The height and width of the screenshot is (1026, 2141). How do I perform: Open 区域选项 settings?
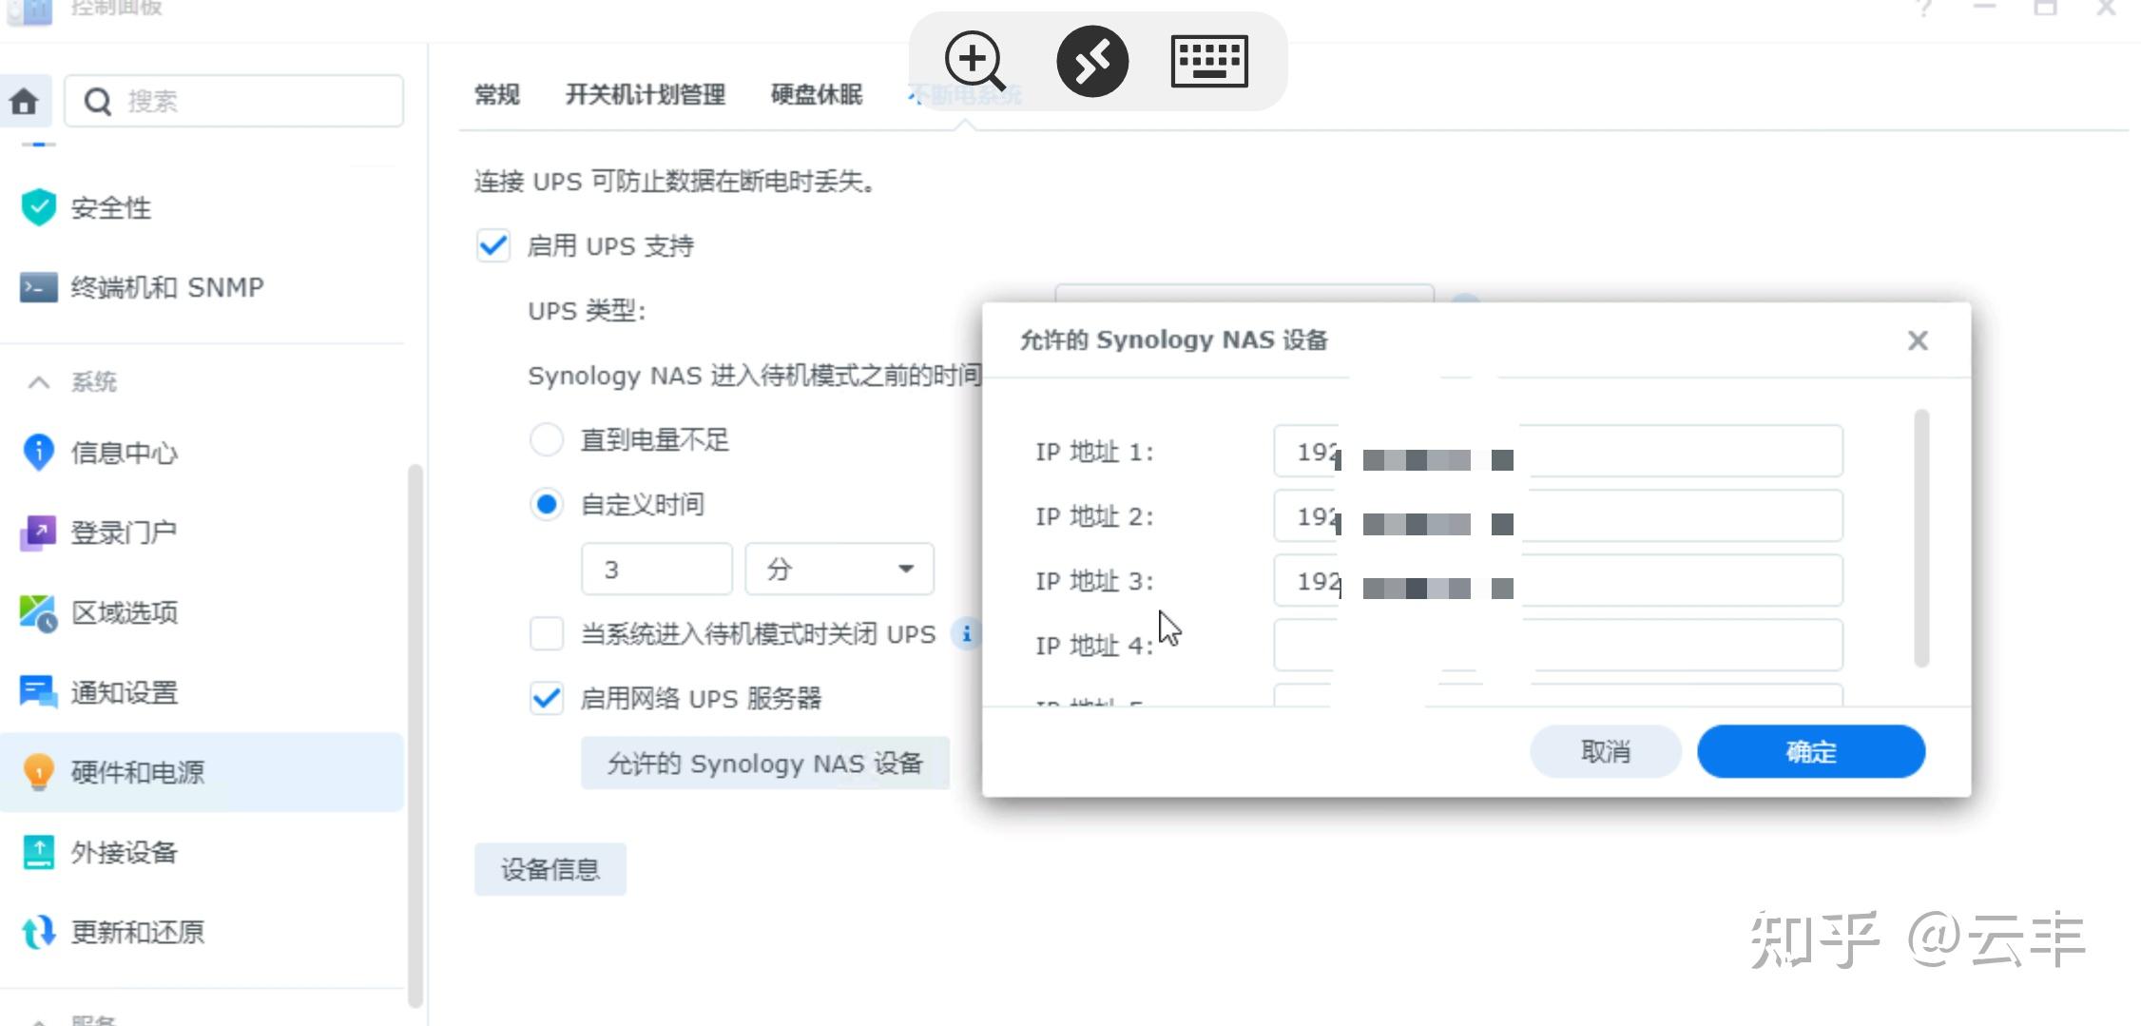(124, 613)
